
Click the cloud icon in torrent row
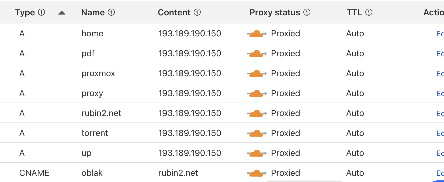coord(257,133)
